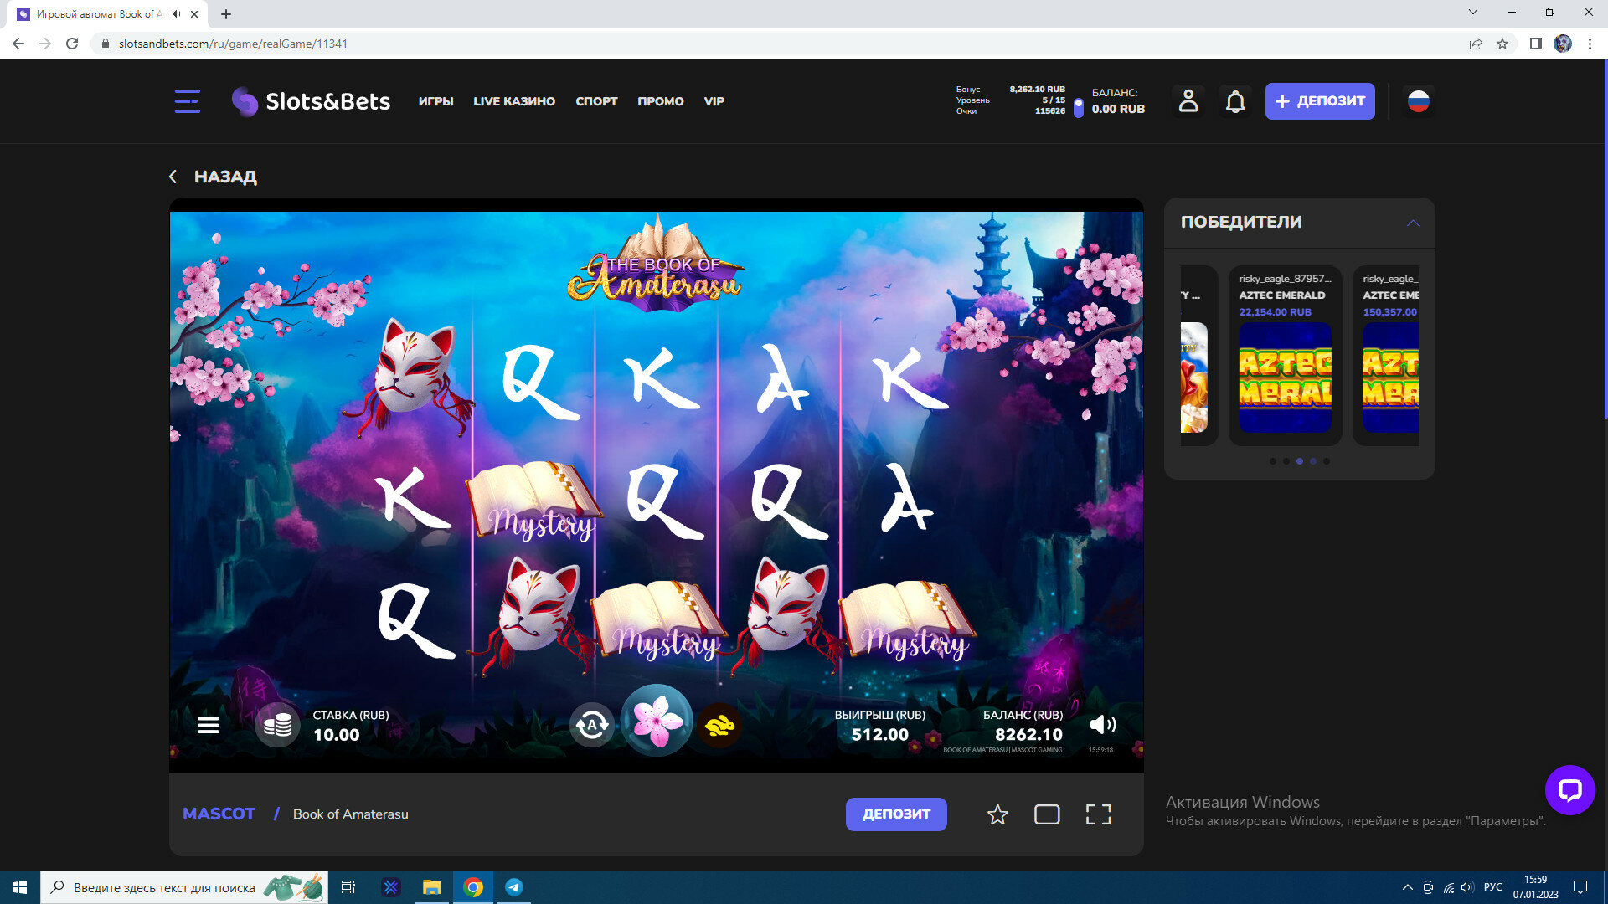Open the Промо menu item
Image resolution: width=1608 pixels, height=904 pixels.
(660, 101)
